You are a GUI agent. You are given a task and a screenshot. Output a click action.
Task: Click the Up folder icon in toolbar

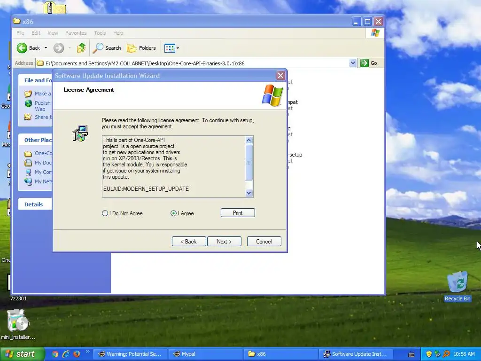81,48
